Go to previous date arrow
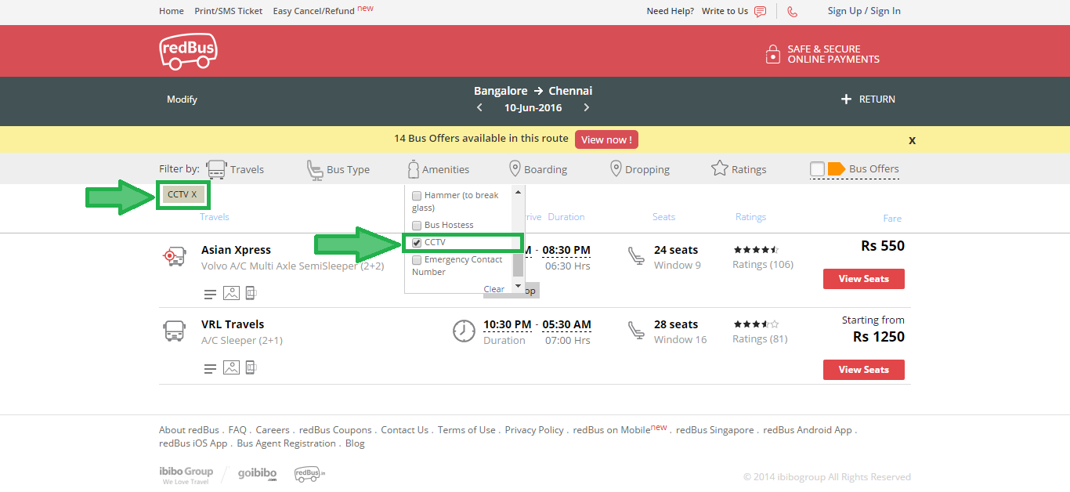 [480, 108]
